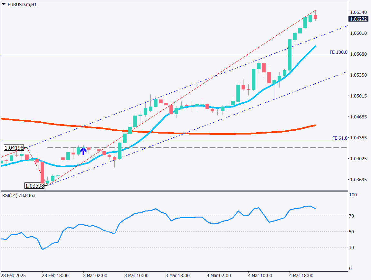Select the orange moving average line end
The height and width of the screenshot is (280, 371).
click(x=315, y=125)
